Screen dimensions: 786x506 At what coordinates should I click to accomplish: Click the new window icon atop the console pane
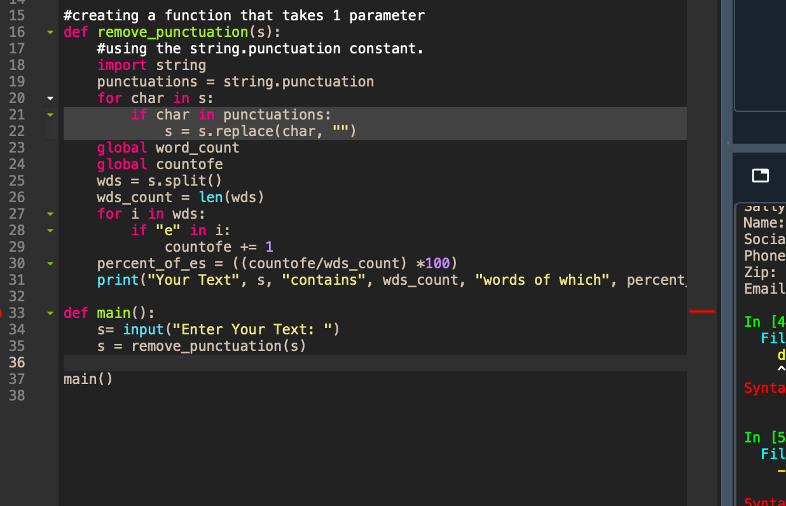click(x=760, y=176)
